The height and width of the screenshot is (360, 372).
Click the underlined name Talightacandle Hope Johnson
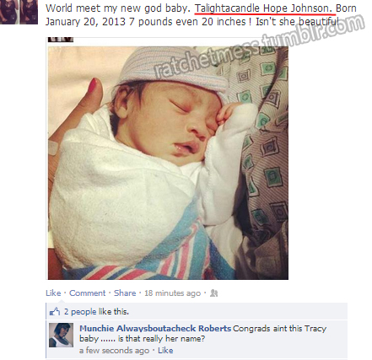(x=263, y=8)
